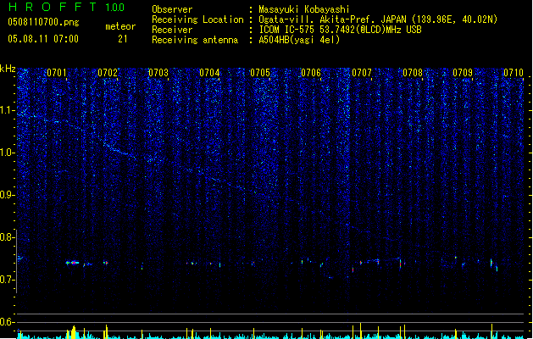Click the tallest yellow intensity peak near 0701
The width and height of the screenshot is (533, 339).
click(x=74, y=332)
